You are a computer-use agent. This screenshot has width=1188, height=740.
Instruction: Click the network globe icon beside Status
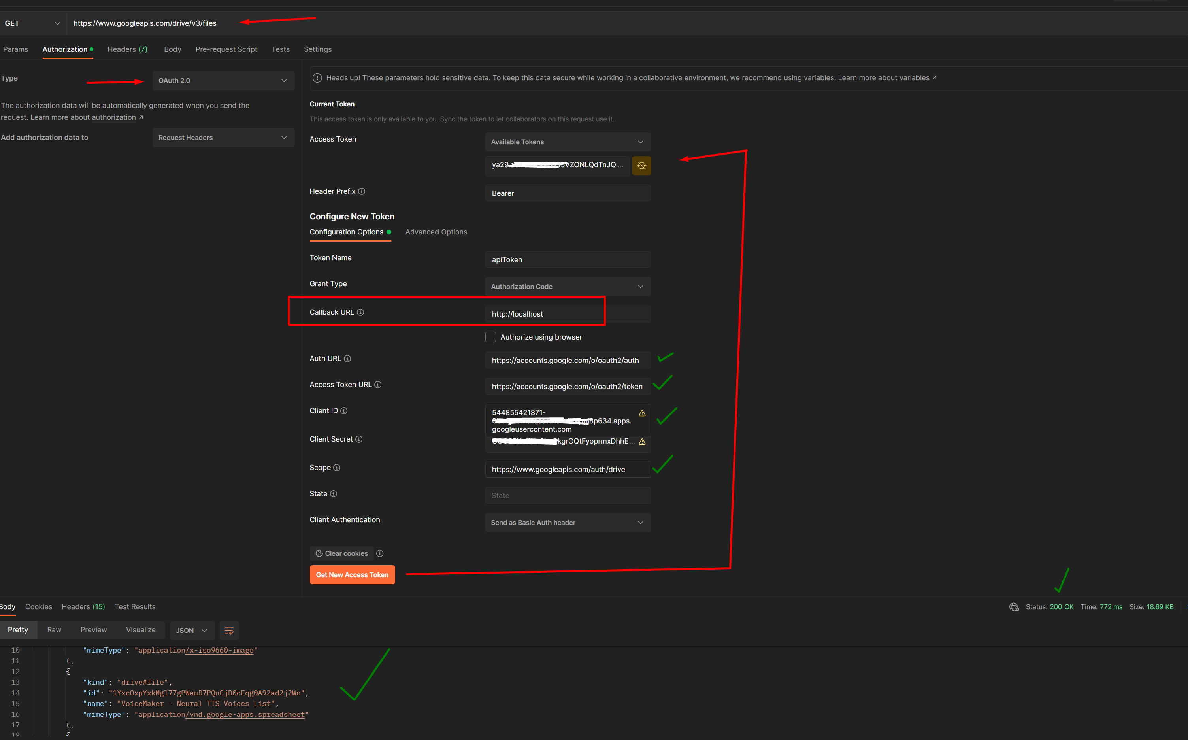(1014, 607)
